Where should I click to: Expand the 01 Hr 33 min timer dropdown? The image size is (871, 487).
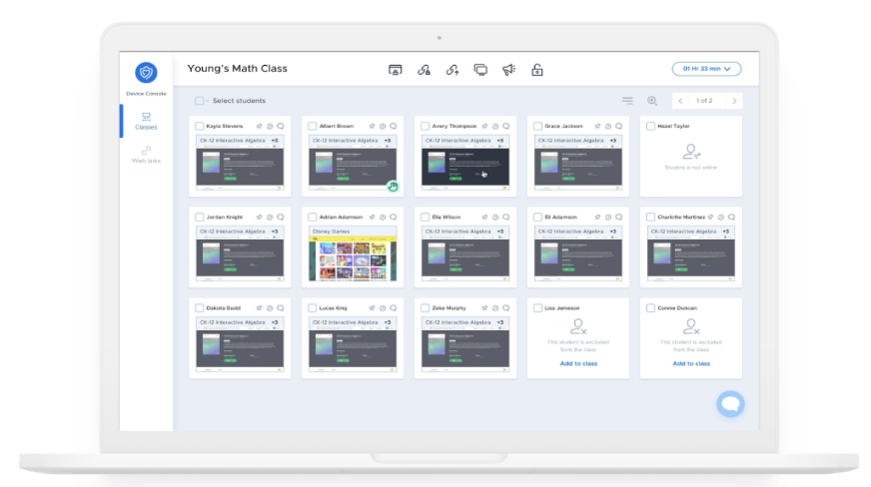(x=706, y=69)
